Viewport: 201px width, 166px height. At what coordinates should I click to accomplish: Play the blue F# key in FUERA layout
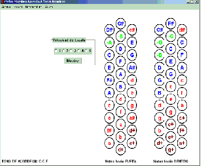pos(109,80)
